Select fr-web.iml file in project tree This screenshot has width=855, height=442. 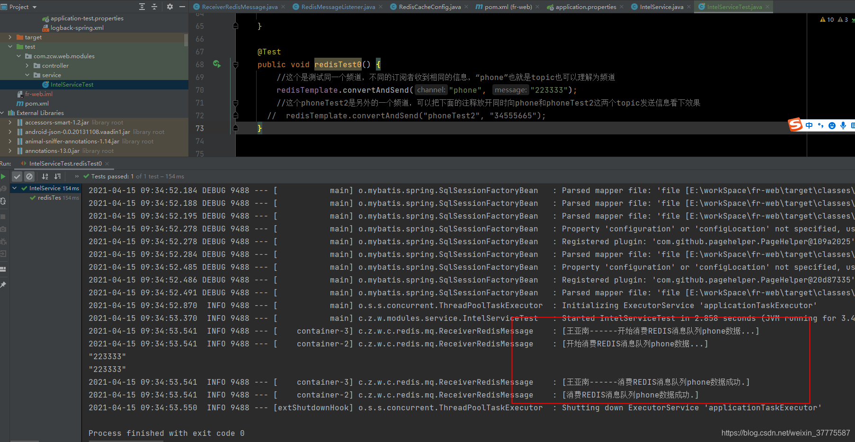click(x=94, y=94)
